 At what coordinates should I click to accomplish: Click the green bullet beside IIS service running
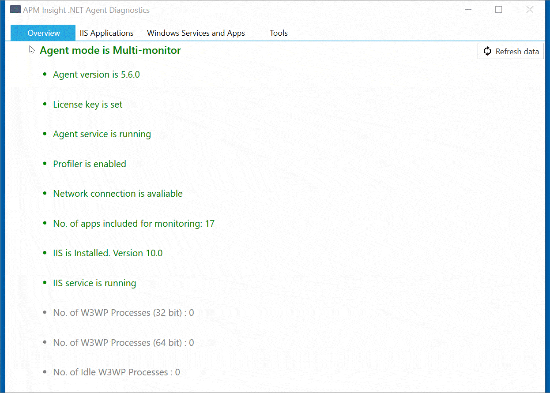(x=45, y=282)
